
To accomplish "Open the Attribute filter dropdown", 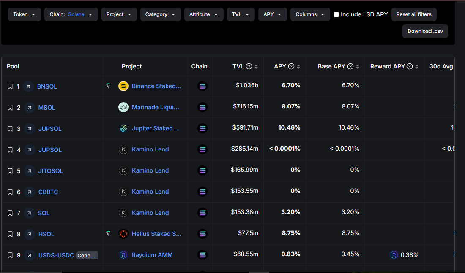I will 204,14.
